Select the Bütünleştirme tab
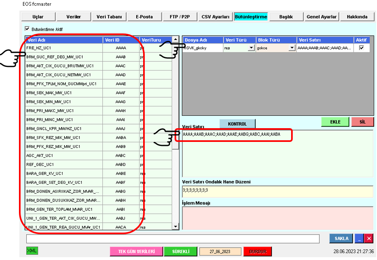377x260 pixels. tap(251, 17)
